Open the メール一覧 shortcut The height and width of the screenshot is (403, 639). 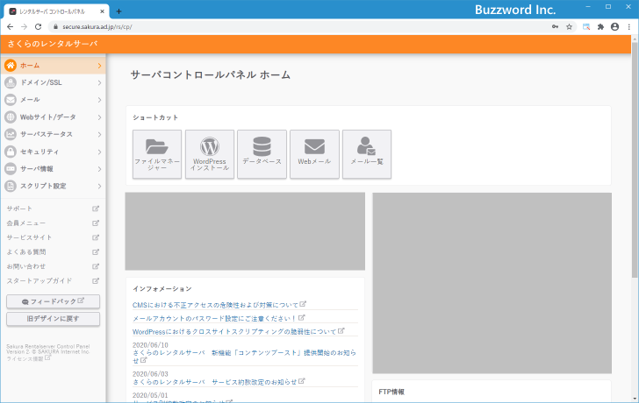point(367,154)
